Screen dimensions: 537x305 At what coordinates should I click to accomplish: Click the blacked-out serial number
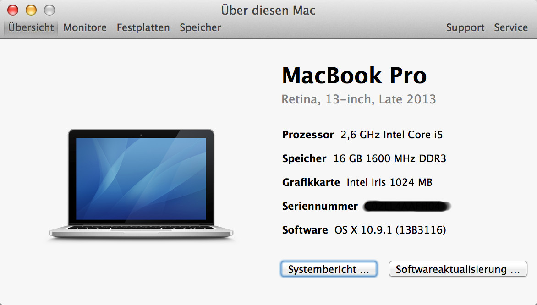[407, 206]
